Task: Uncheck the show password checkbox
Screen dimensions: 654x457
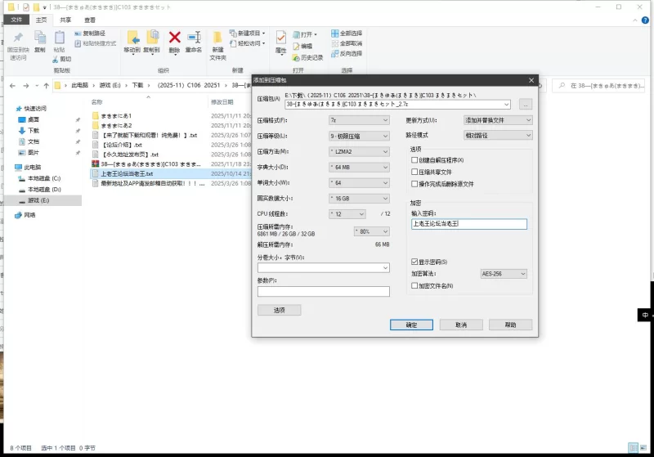Action: pos(414,262)
